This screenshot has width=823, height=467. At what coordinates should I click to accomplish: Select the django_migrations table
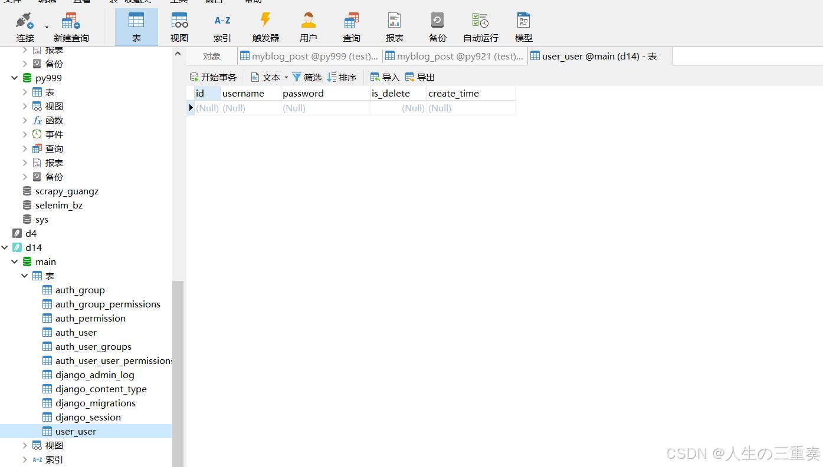tap(96, 403)
